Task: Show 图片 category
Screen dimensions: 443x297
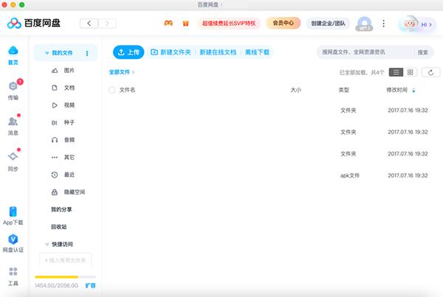Action: tap(63, 71)
